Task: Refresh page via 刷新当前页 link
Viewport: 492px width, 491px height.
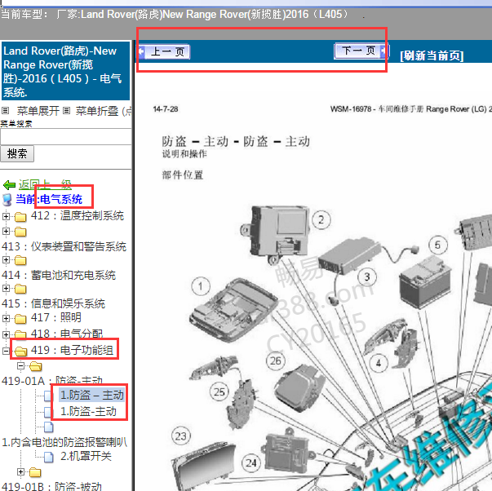Action: pyautogui.click(x=432, y=55)
